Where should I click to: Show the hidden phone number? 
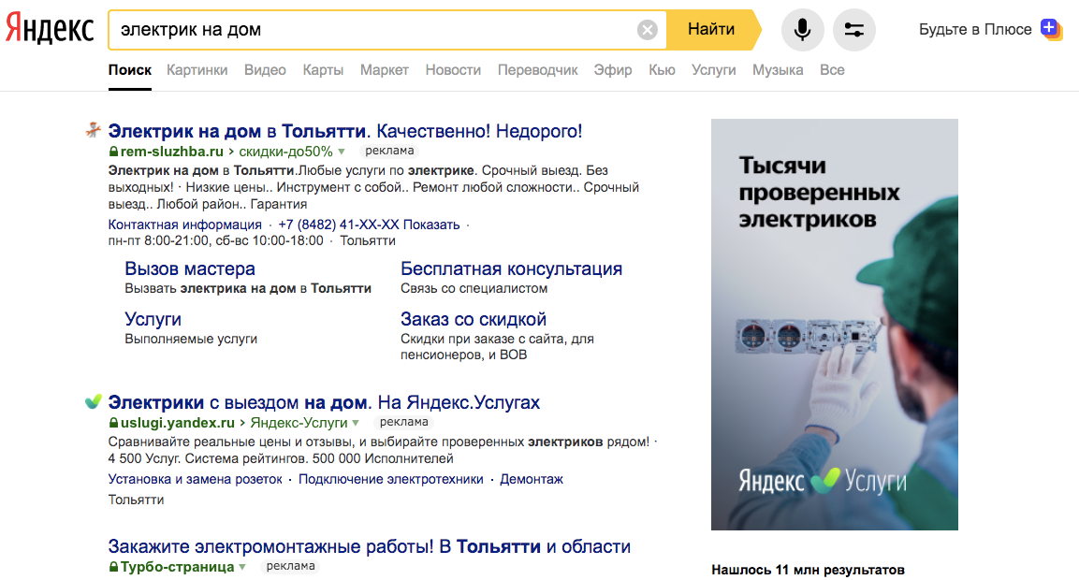point(369,225)
